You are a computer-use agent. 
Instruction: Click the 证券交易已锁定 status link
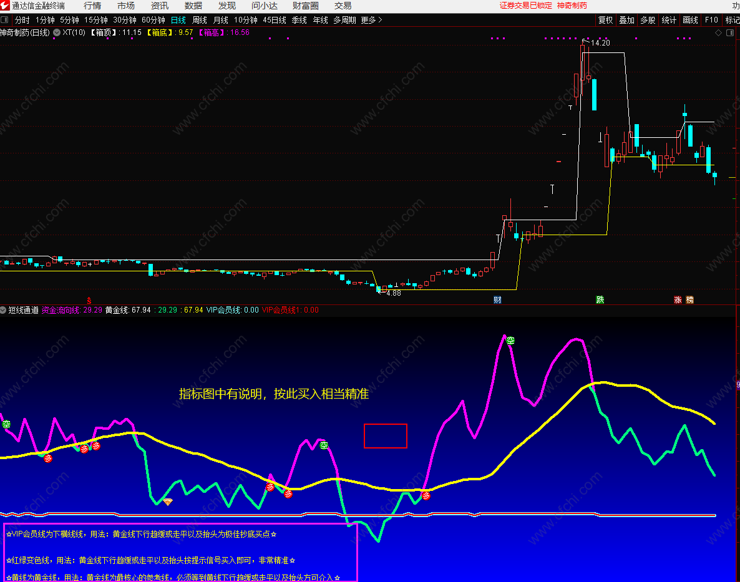tap(526, 6)
